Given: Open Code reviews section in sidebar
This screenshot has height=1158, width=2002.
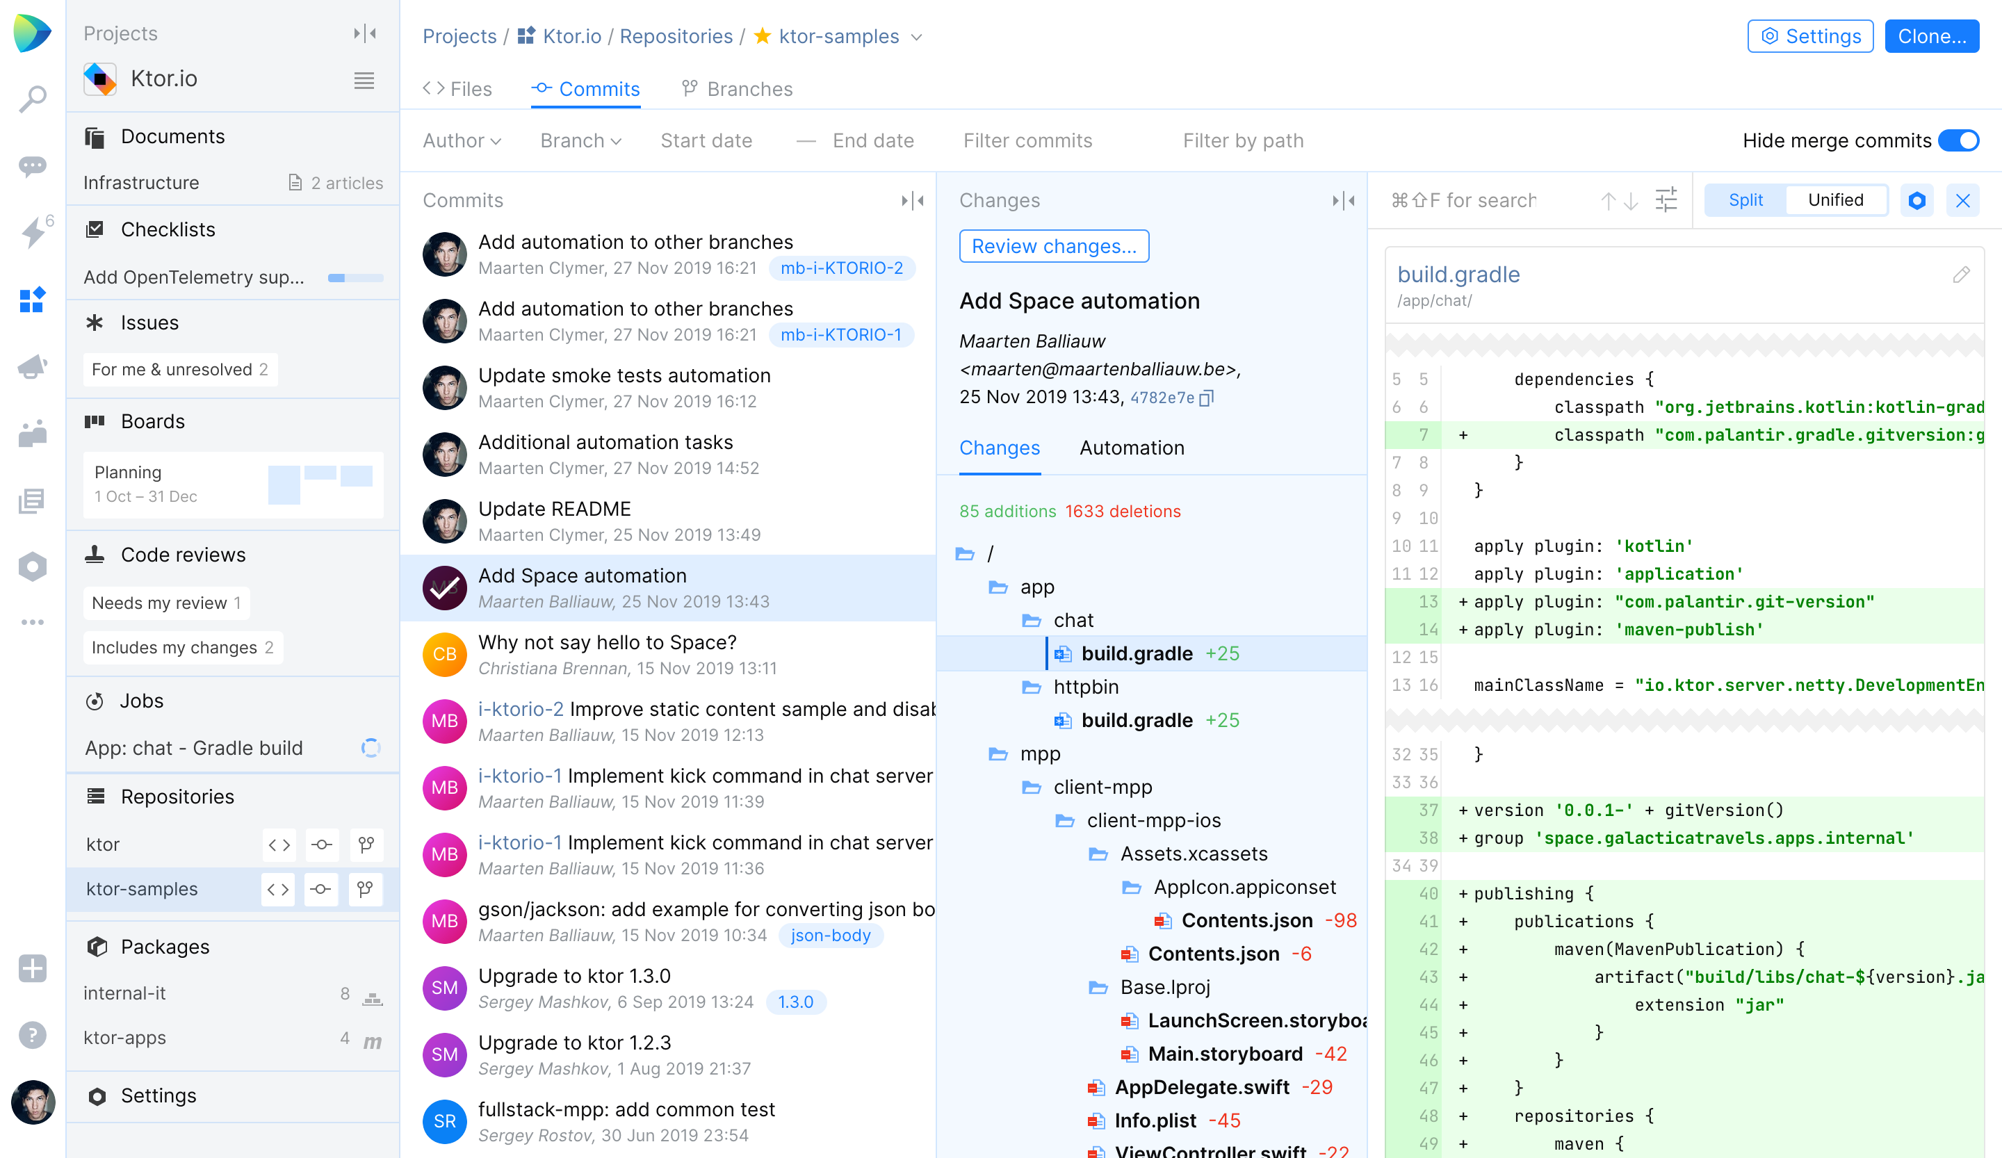Looking at the screenshot, I should coord(183,555).
